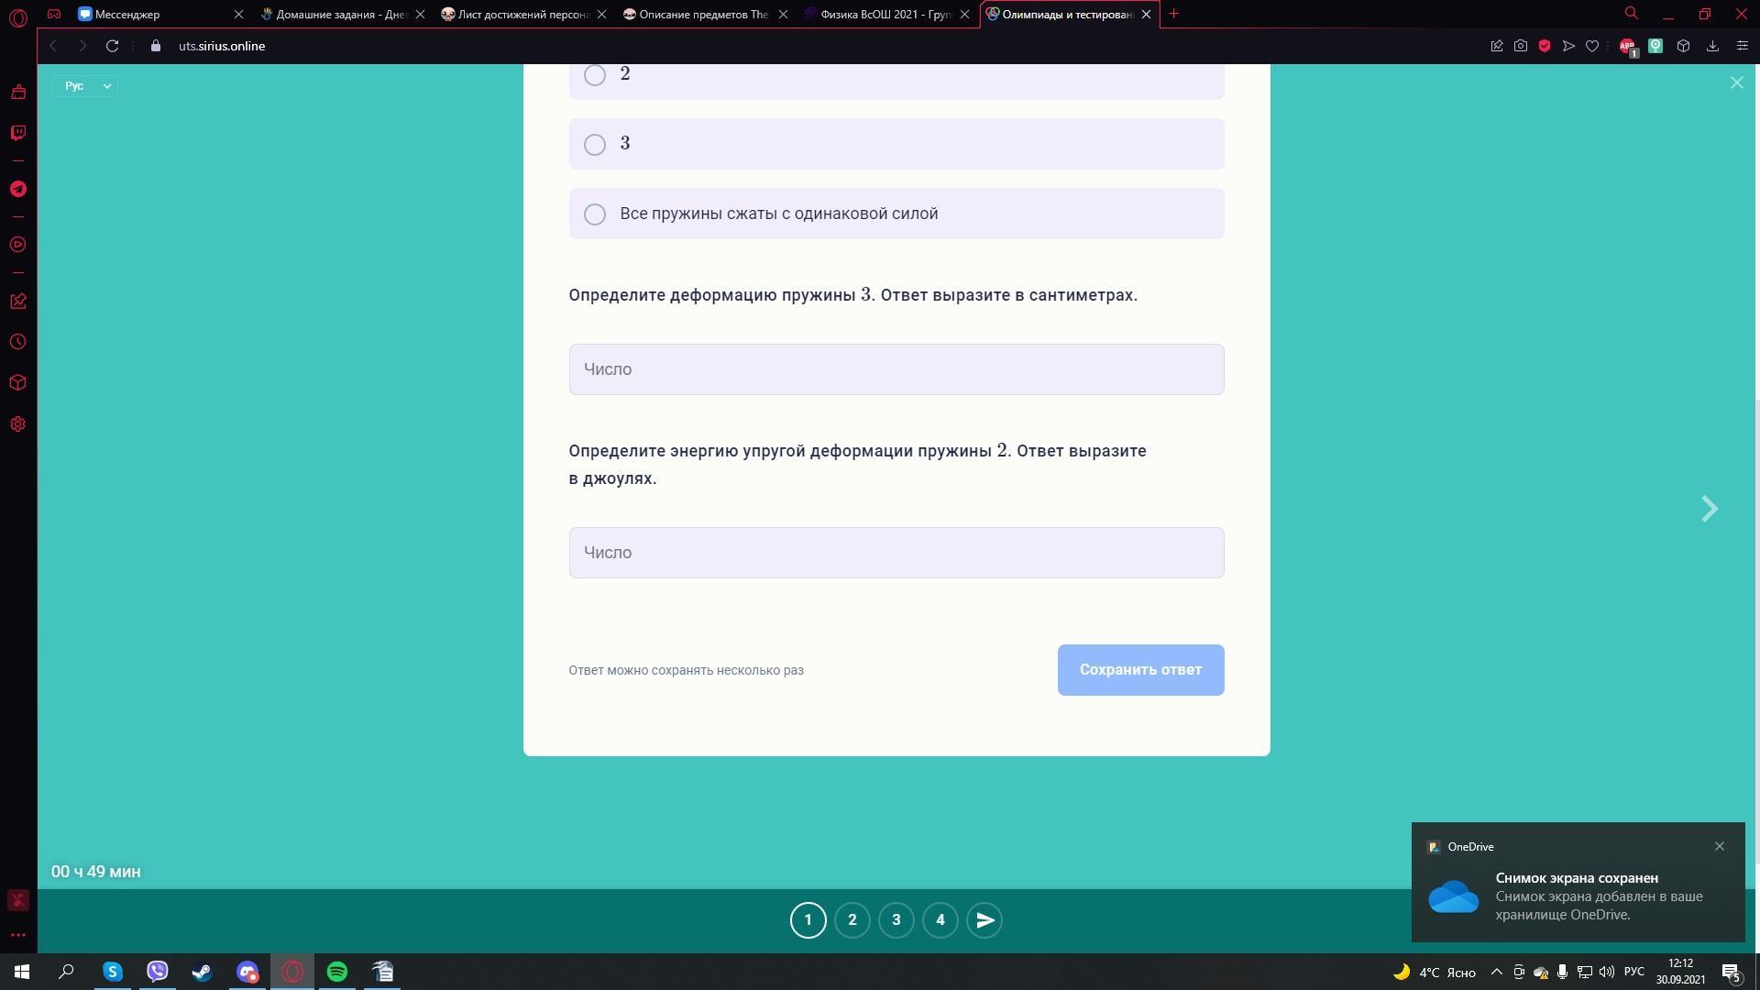Select radio option 2

[595, 75]
